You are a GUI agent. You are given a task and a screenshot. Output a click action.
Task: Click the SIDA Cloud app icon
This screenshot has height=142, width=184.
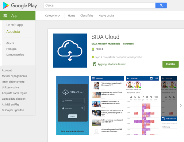(70, 51)
